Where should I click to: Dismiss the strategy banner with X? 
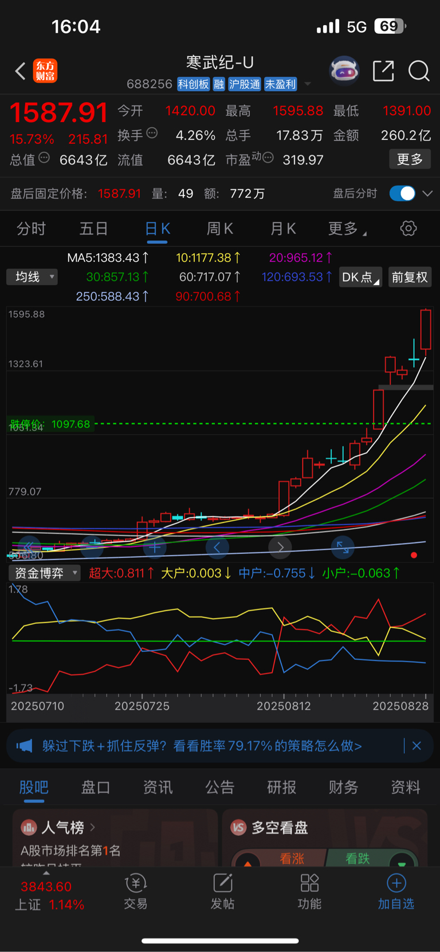417,746
